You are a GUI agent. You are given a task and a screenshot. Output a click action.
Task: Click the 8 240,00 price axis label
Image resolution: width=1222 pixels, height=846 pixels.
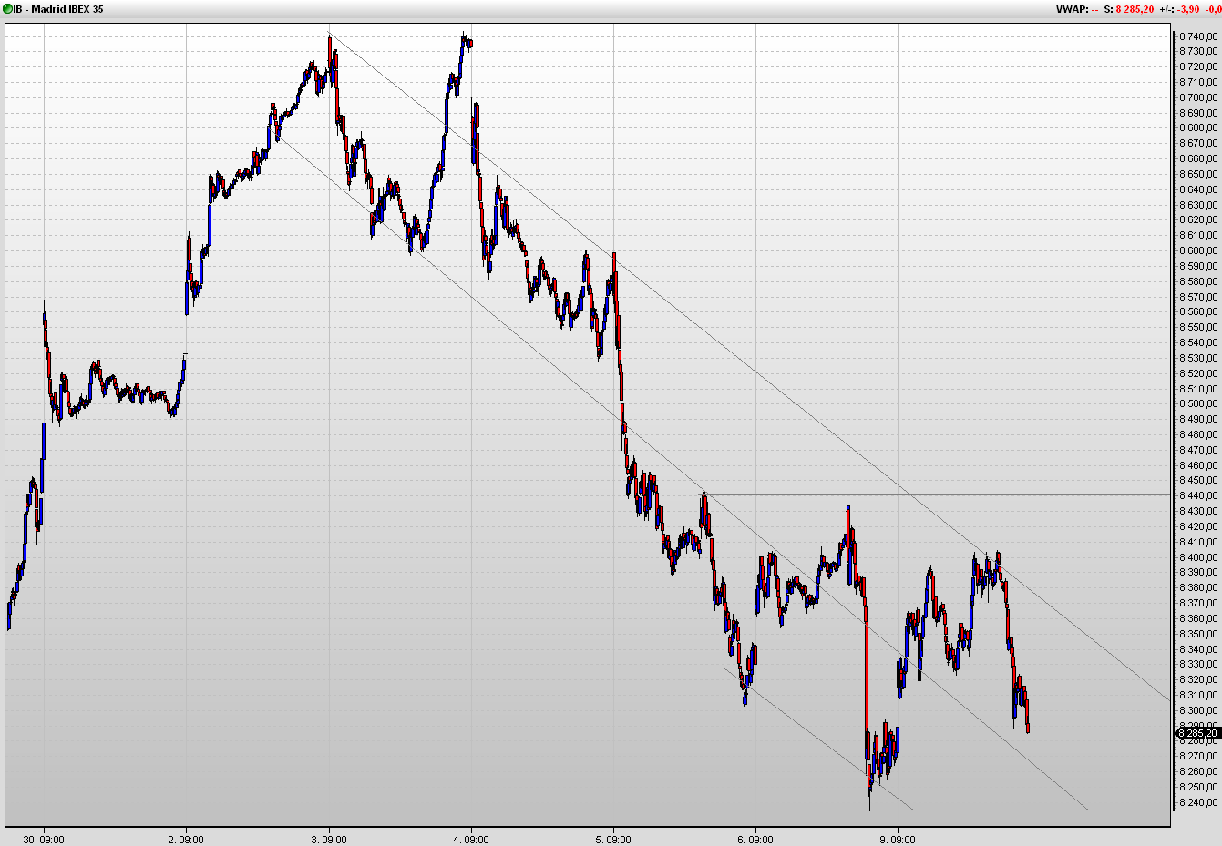point(1197,802)
